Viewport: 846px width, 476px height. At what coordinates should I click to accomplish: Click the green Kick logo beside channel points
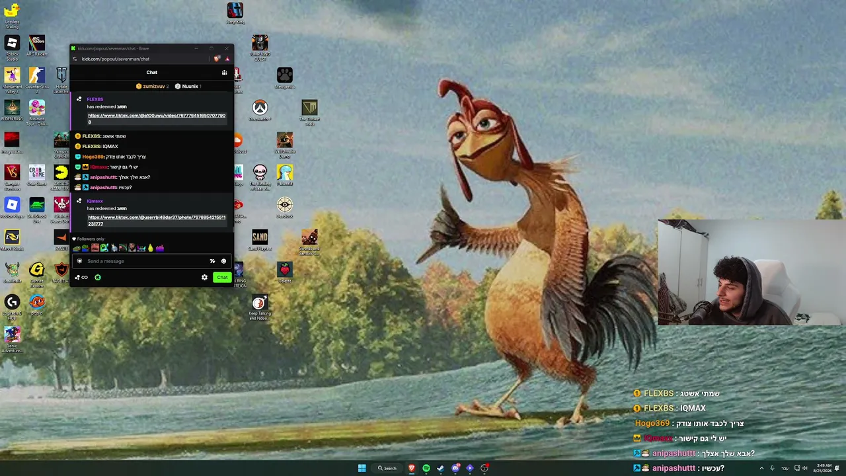point(98,278)
